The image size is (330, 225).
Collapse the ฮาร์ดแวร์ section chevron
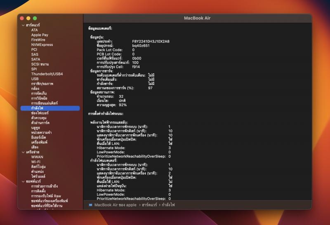[23, 25]
